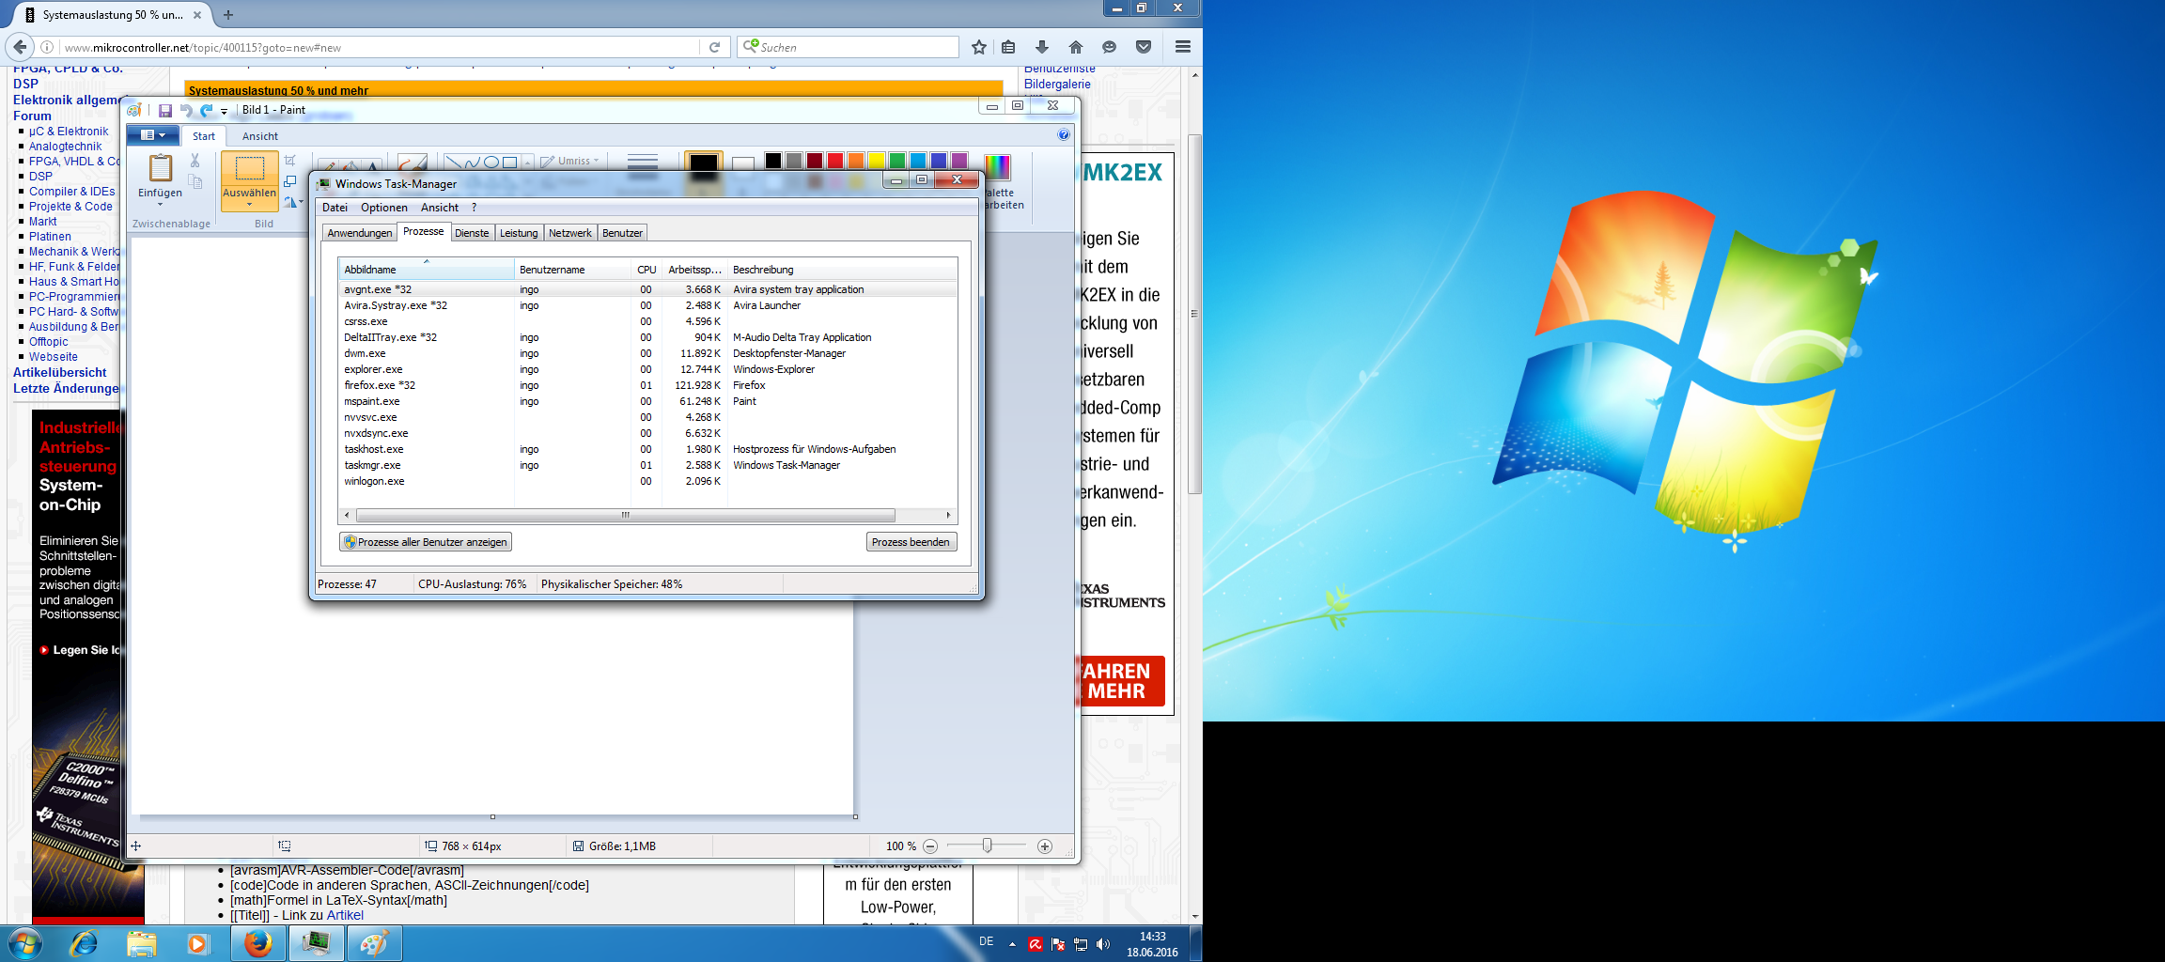Image resolution: width=2165 pixels, height=962 pixels.
Task: Switch to the Benutzer tab
Action: pos(622,233)
